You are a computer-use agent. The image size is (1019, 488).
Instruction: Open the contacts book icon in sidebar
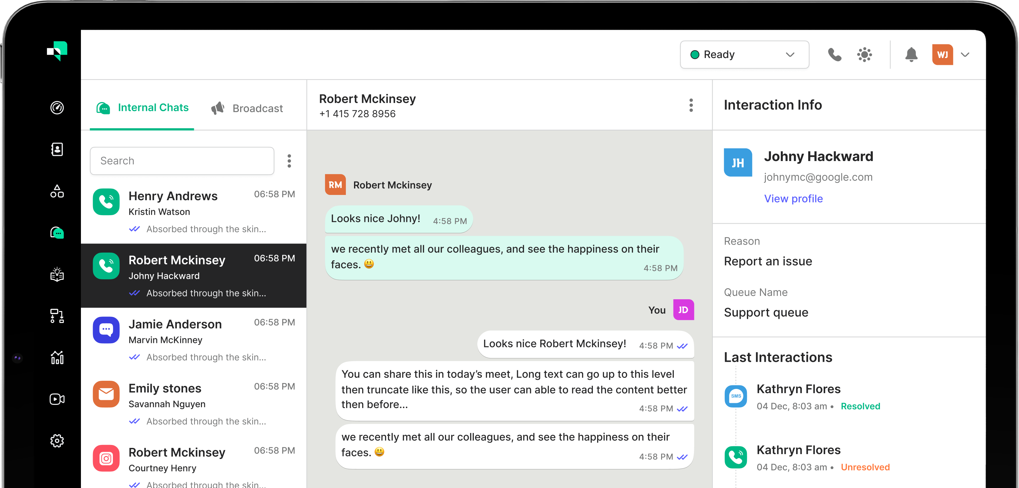(x=57, y=149)
